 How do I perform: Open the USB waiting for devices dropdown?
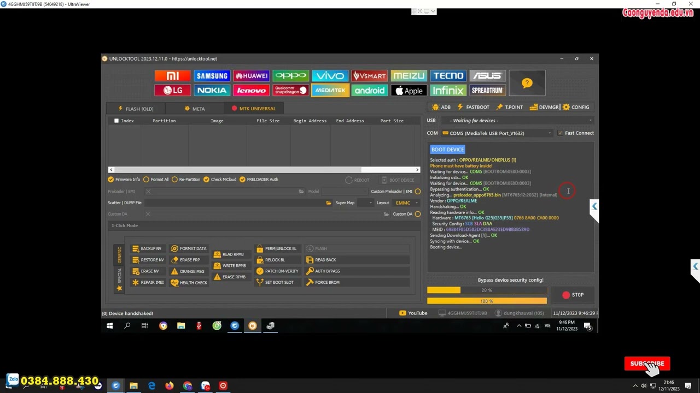[518, 121]
